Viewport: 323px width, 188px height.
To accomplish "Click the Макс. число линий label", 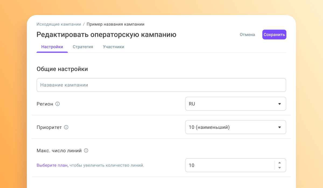I will 59,151.
